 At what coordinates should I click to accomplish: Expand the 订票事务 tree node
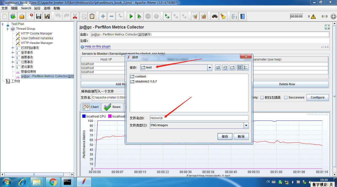tap(13, 62)
